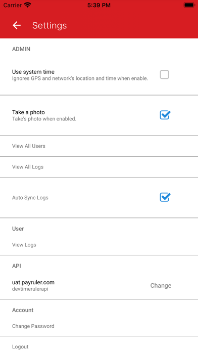Tap the 5:39 PM clock
Screen dimensions: 198x352
pos(99,5)
